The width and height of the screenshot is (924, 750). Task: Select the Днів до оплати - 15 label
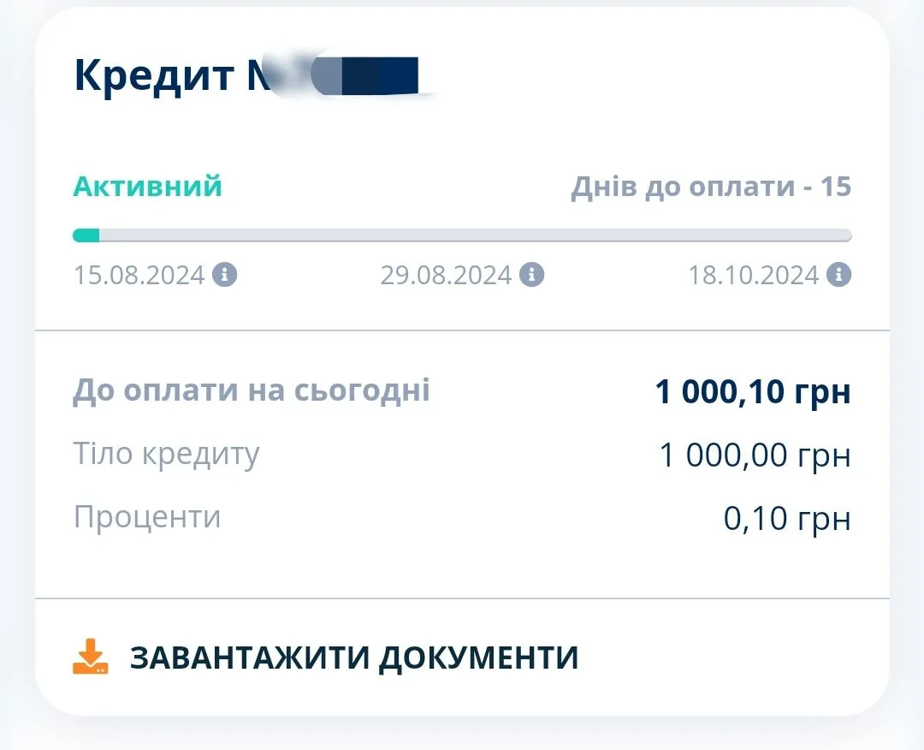(711, 186)
